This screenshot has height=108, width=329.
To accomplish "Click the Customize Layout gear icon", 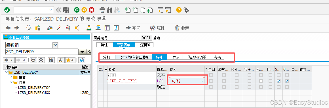I will [x=186, y=10].
